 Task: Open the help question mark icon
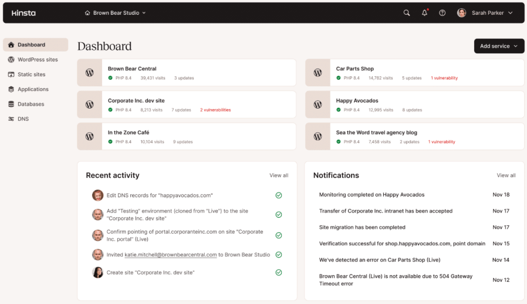click(x=442, y=13)
